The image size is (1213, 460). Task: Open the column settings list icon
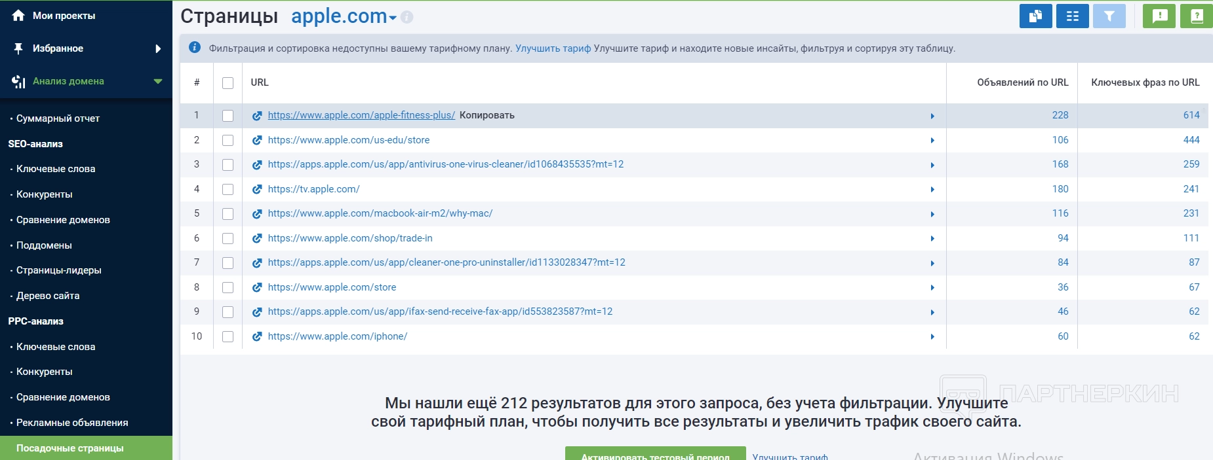click(x=1073, y=16)
